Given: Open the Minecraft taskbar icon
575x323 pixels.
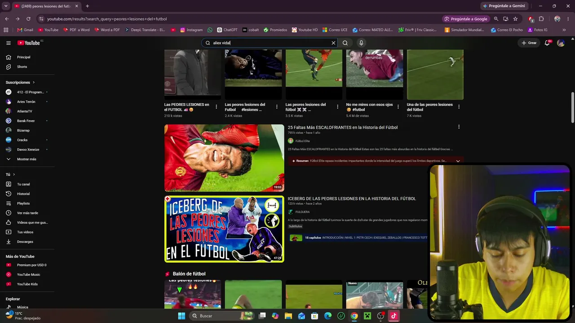Looking at the screenshot, I should 367,316.
